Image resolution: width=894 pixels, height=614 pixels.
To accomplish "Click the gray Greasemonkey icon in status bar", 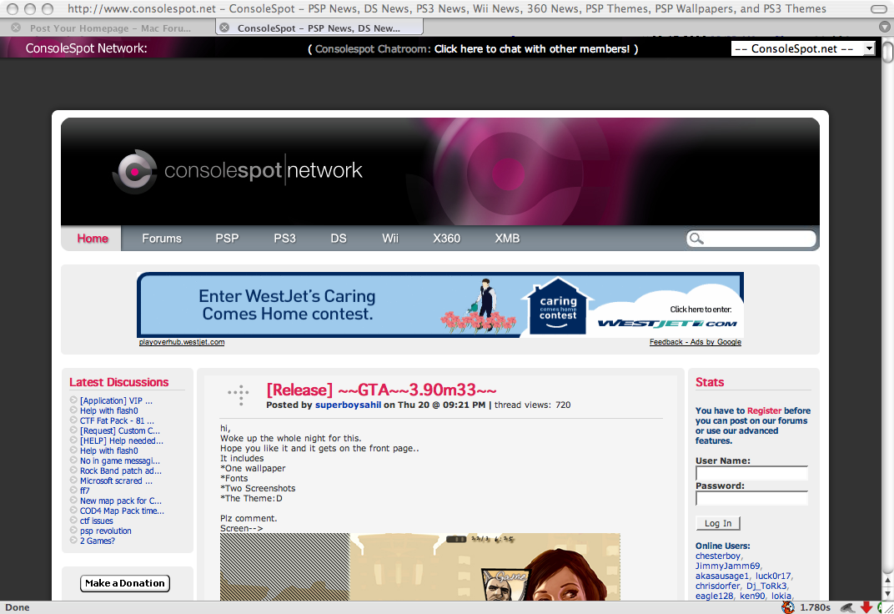I will point(848,607).
